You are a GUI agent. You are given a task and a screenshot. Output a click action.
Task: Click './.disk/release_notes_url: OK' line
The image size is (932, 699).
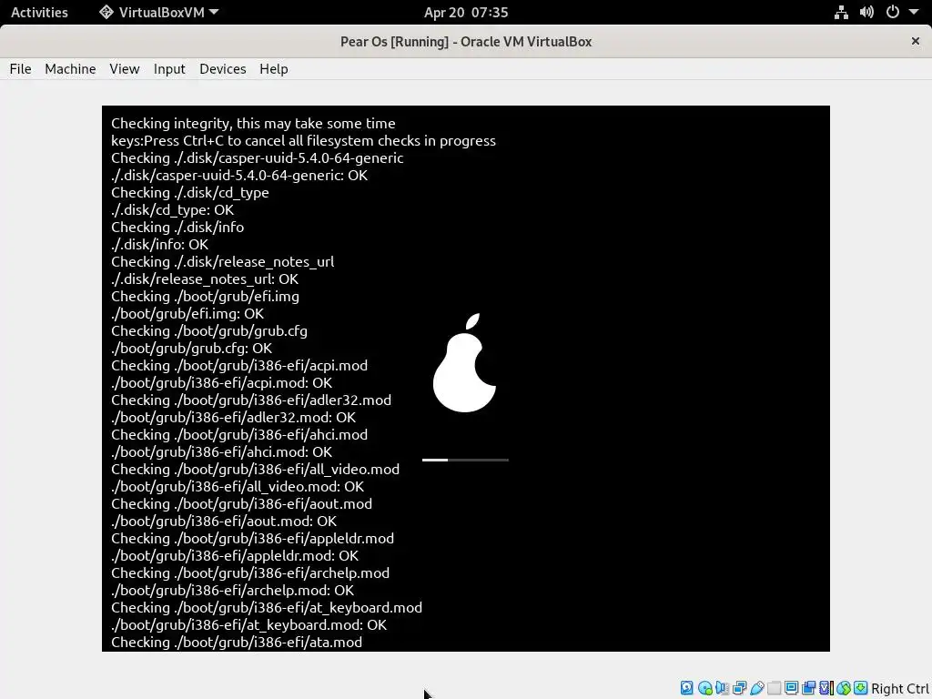pos(205,279)
